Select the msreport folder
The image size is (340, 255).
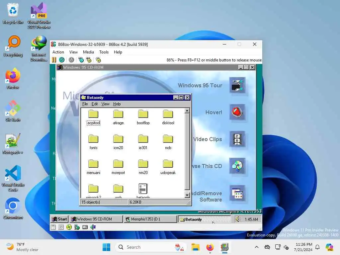pyautogui.click(x=118, y=167)
